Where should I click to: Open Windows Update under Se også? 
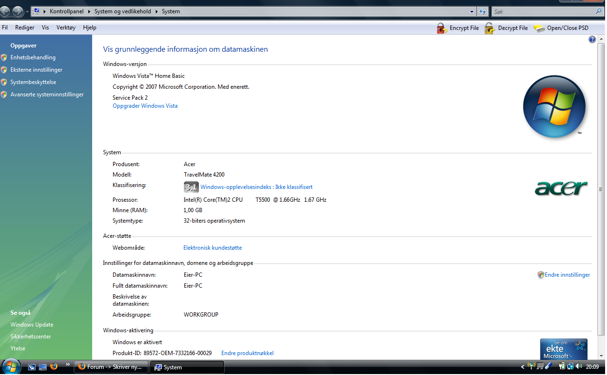pyautogui.click(x=32, y=325)
